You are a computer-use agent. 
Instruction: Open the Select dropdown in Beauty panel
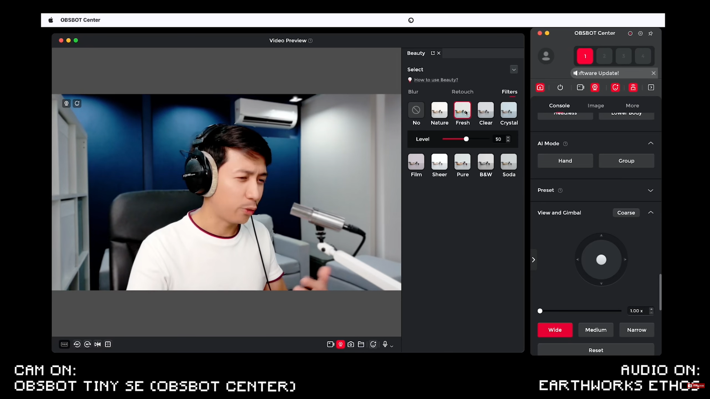click(x=514, y=69)
